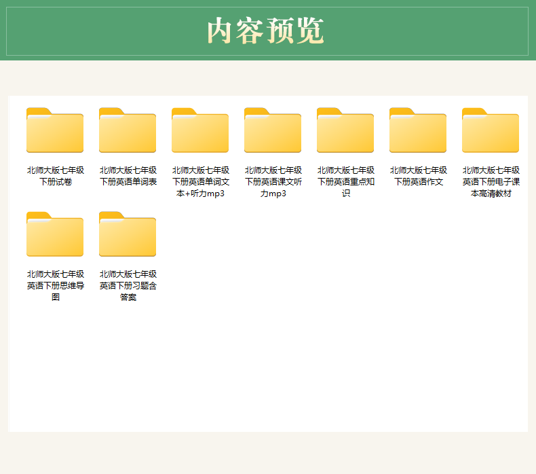This screenshot has height=474, width=536.
Task: Select label 下册英语单词文本+听力mp3
Action: (201, 182)
